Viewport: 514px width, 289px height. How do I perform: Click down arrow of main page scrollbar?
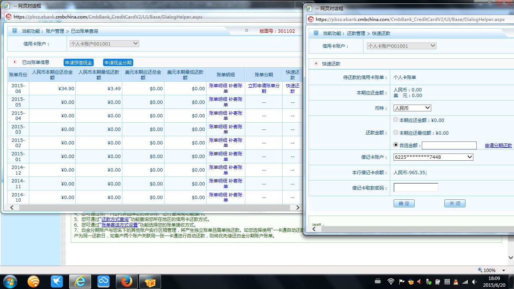click(x=511, y=258)
